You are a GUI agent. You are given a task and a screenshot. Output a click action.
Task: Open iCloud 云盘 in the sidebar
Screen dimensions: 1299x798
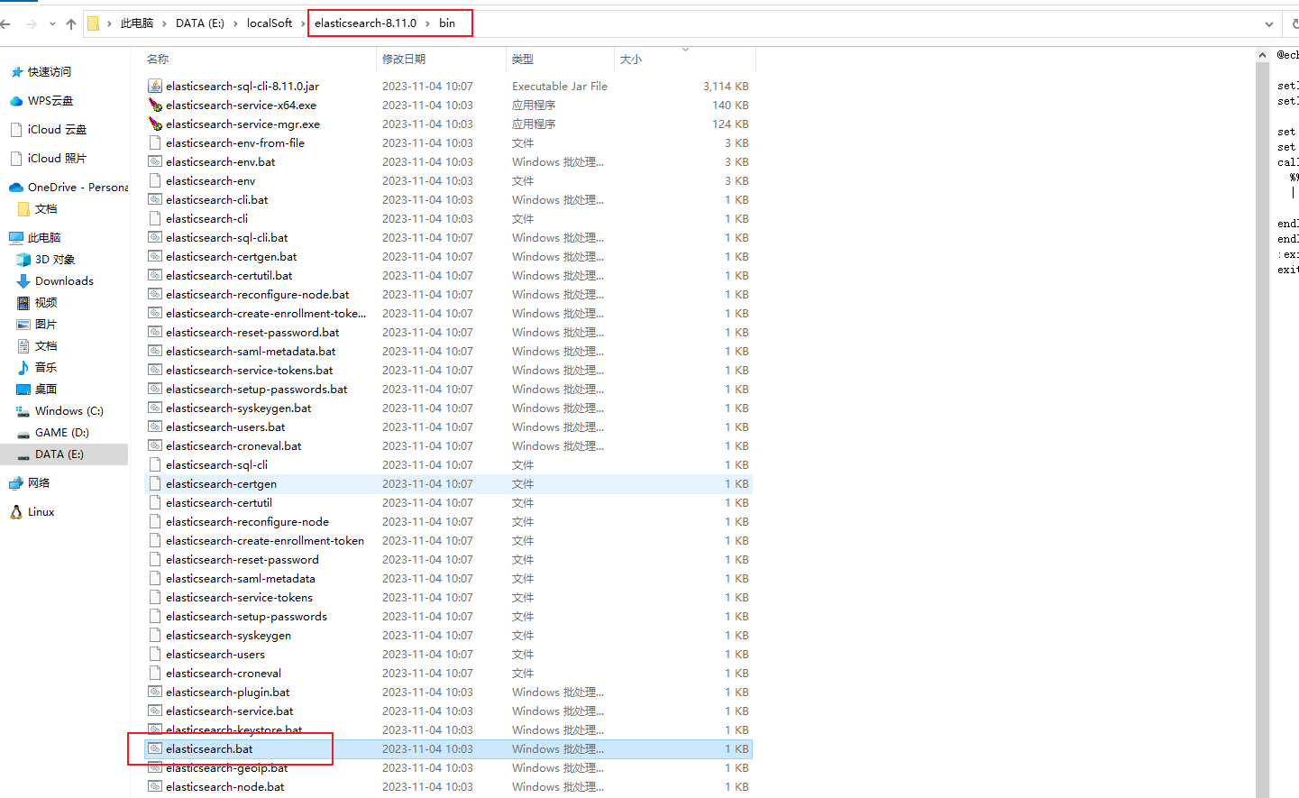[57, 130]
